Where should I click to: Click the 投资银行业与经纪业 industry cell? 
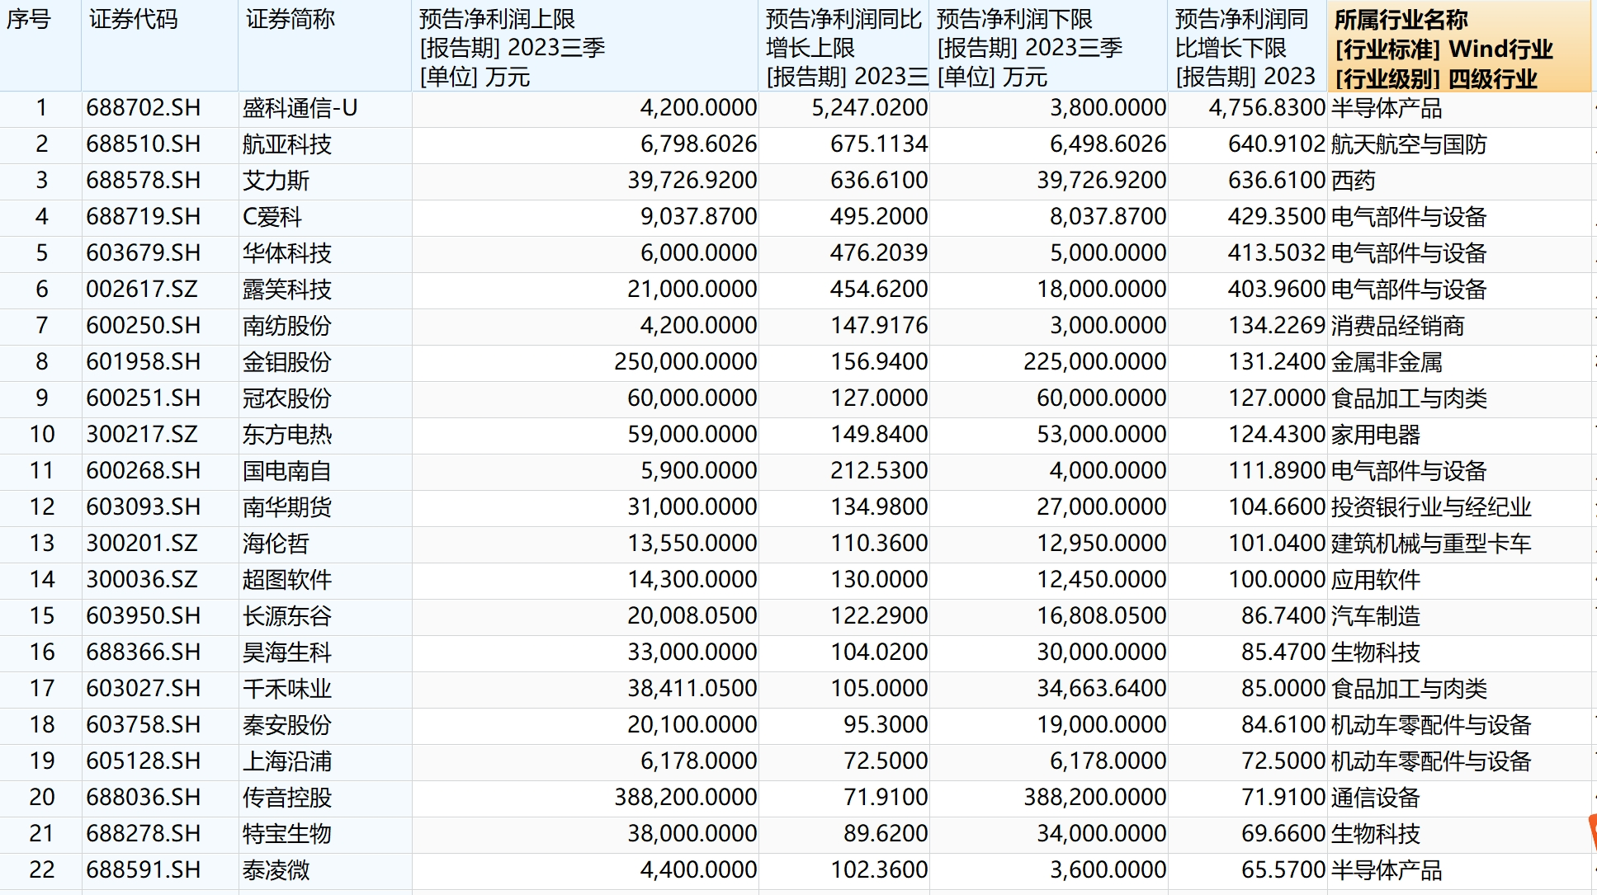pos(1430,507)
